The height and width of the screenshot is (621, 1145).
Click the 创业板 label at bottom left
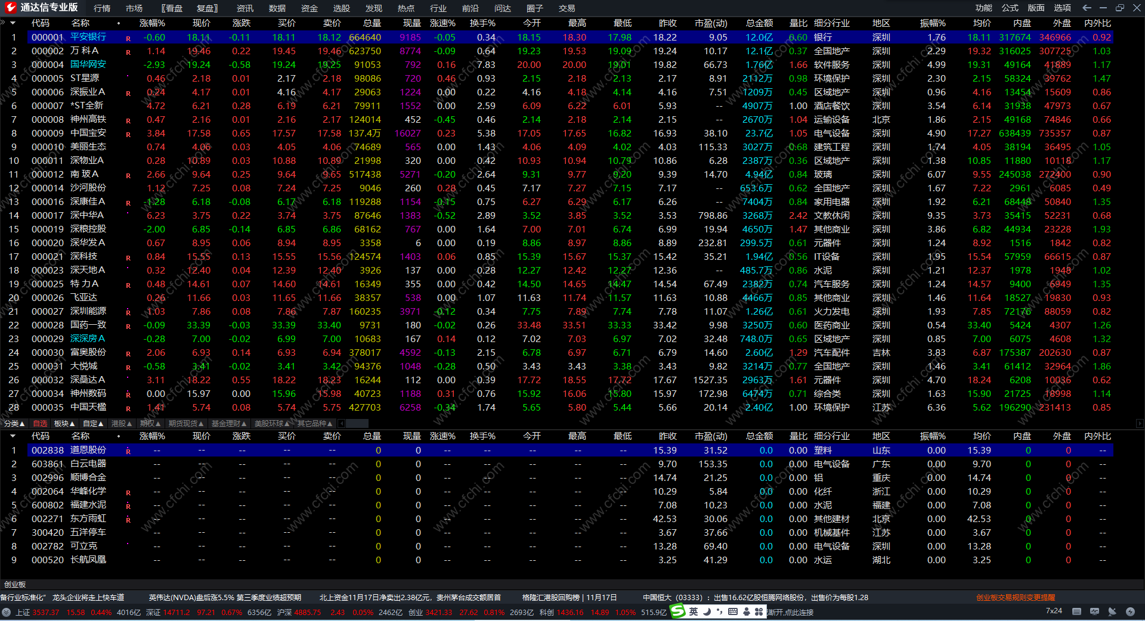tap(15, 585)
